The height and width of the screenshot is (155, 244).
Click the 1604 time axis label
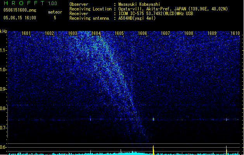click(96, 33)
